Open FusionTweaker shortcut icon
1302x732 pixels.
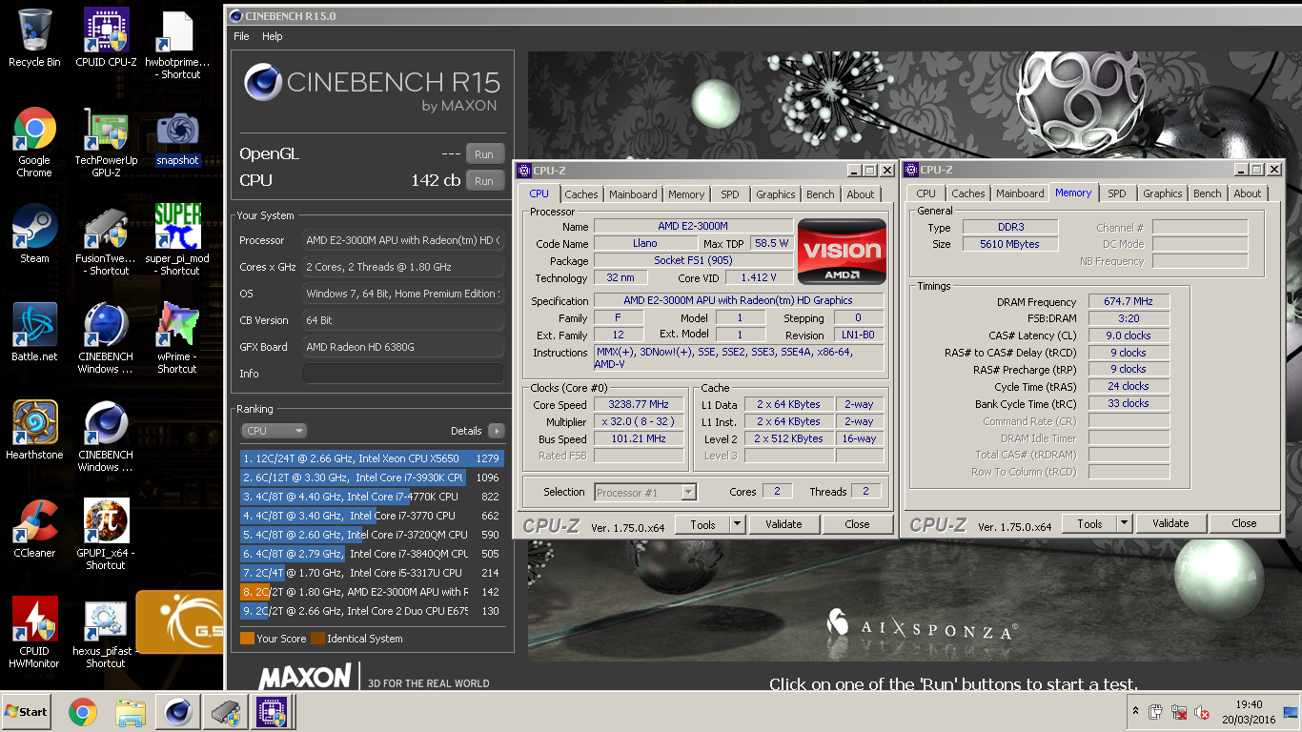(x=106, y=240)
